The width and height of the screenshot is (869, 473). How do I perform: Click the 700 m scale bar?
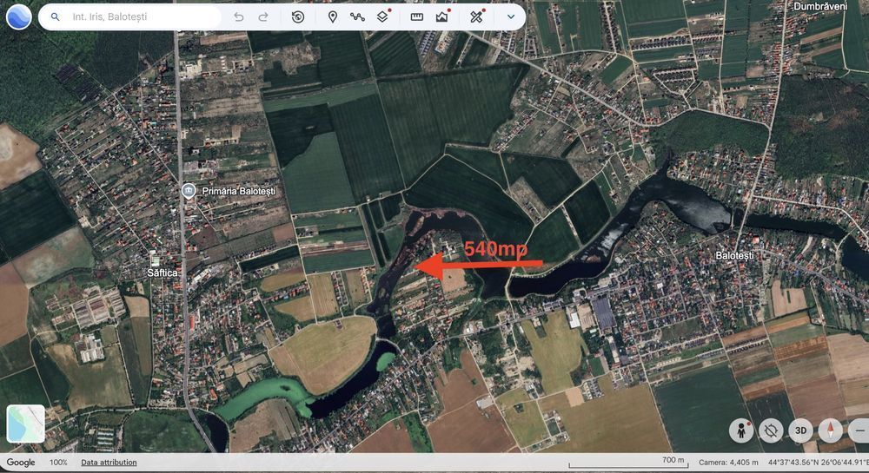pos(628,463)
